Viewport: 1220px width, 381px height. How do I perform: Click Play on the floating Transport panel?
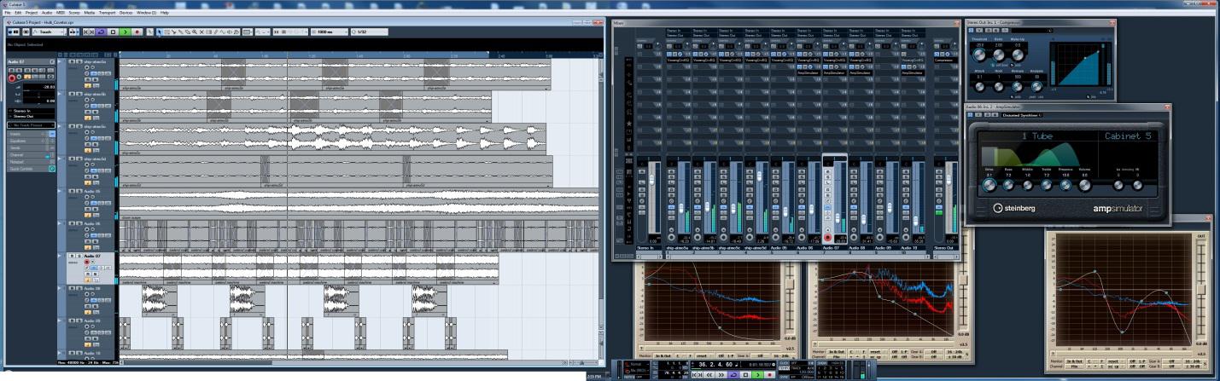[757, 375]
